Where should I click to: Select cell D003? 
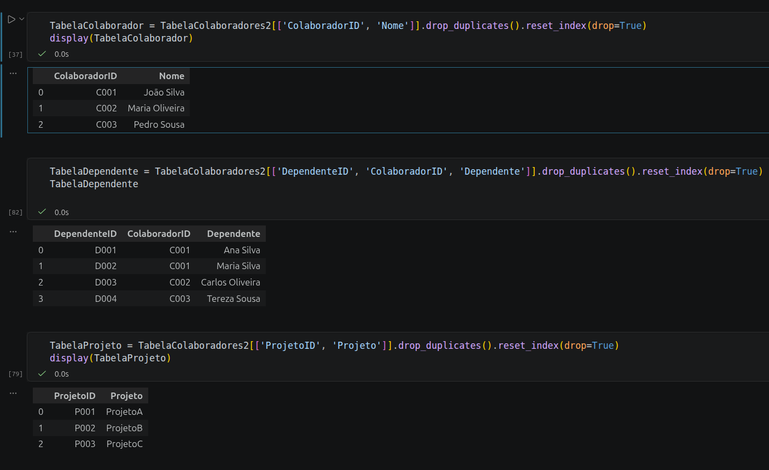(x=106, y=282)
